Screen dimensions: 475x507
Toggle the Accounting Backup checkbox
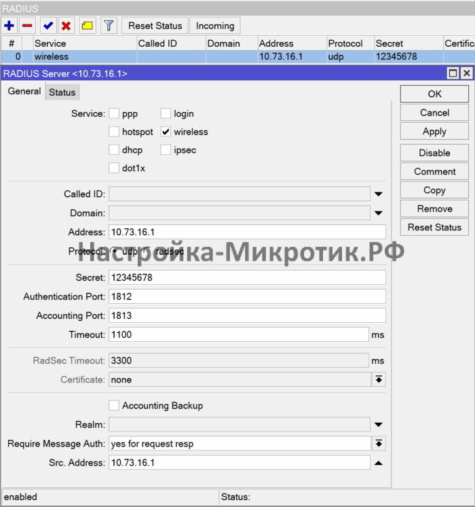click(114, 406)
